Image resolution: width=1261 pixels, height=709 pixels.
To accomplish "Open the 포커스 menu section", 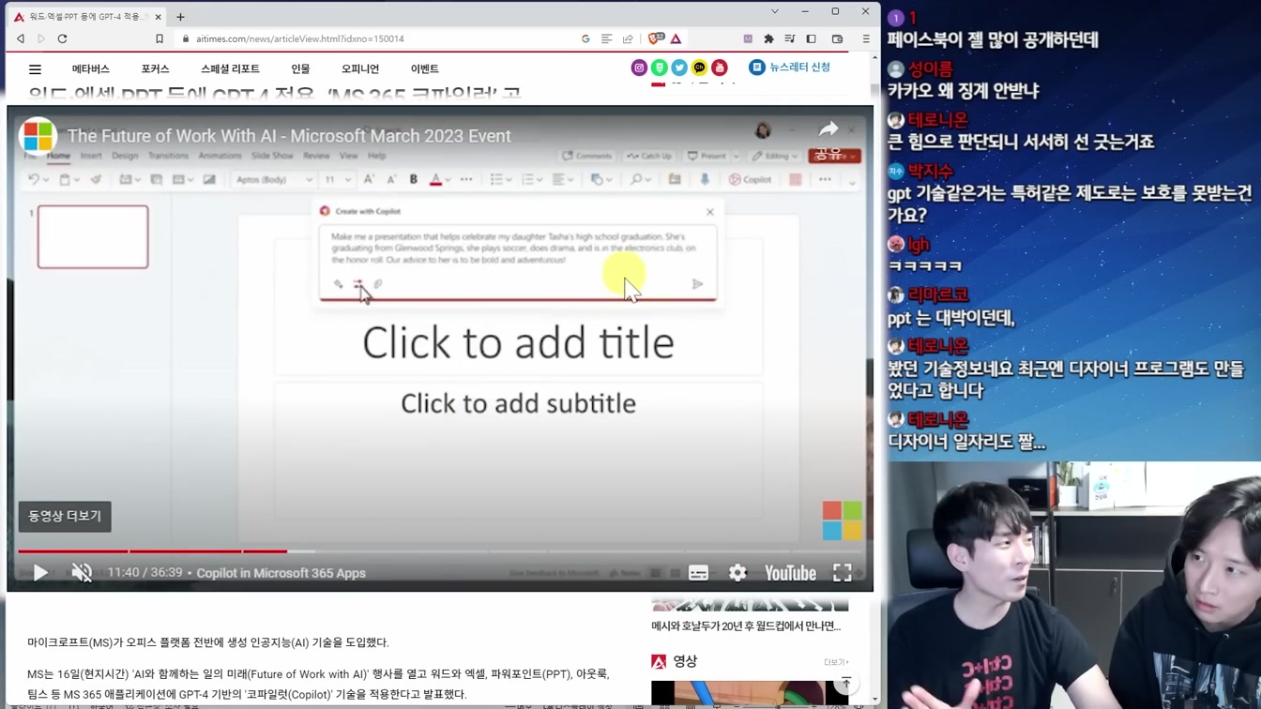I will (155, 68).
